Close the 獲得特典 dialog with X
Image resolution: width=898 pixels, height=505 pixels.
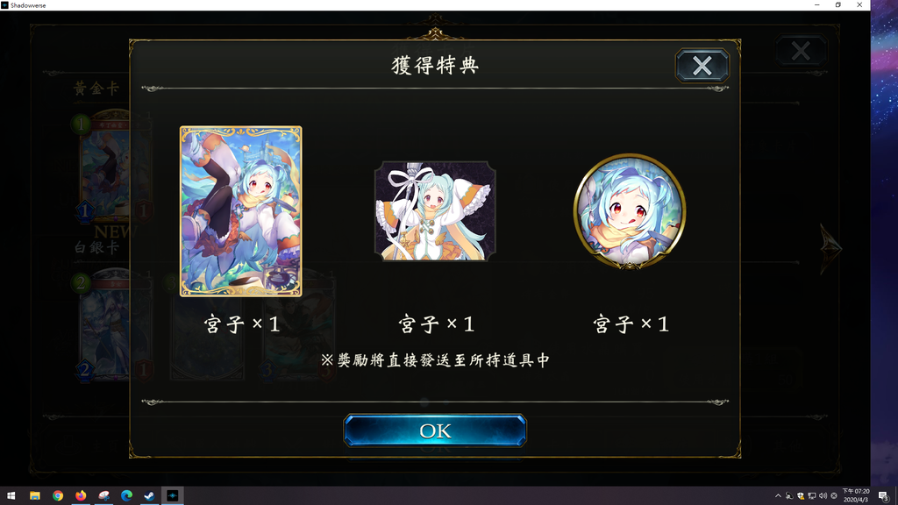[x=702, y=65]
